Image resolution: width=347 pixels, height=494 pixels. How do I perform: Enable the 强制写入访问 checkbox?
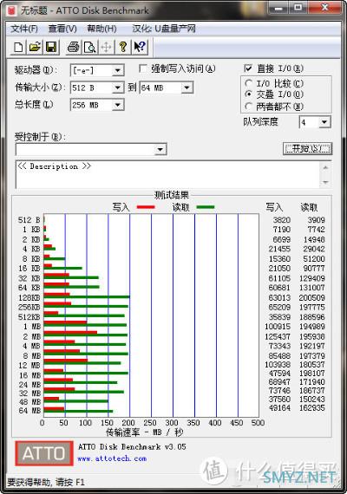tap(143, 68)
